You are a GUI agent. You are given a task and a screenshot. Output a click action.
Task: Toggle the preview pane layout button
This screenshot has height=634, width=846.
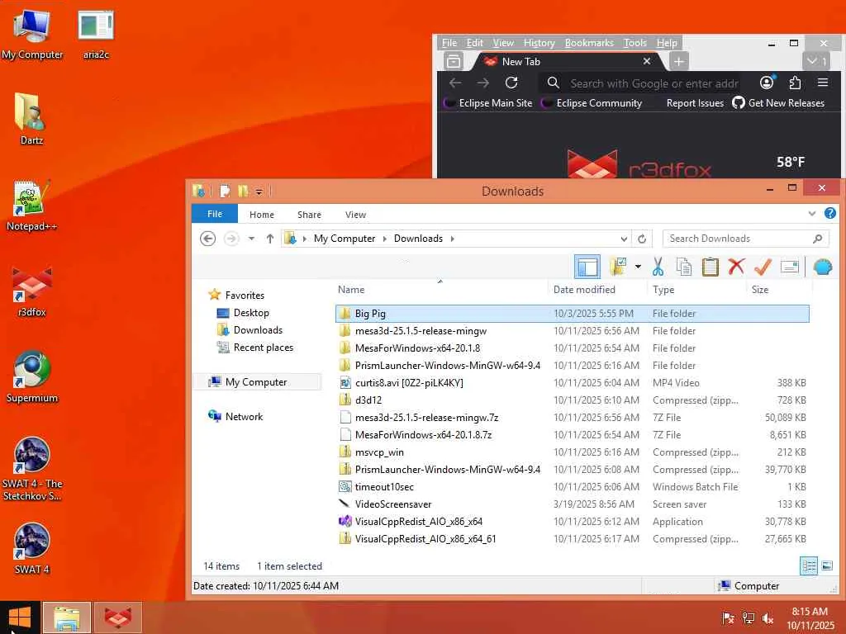click(587, 267)
